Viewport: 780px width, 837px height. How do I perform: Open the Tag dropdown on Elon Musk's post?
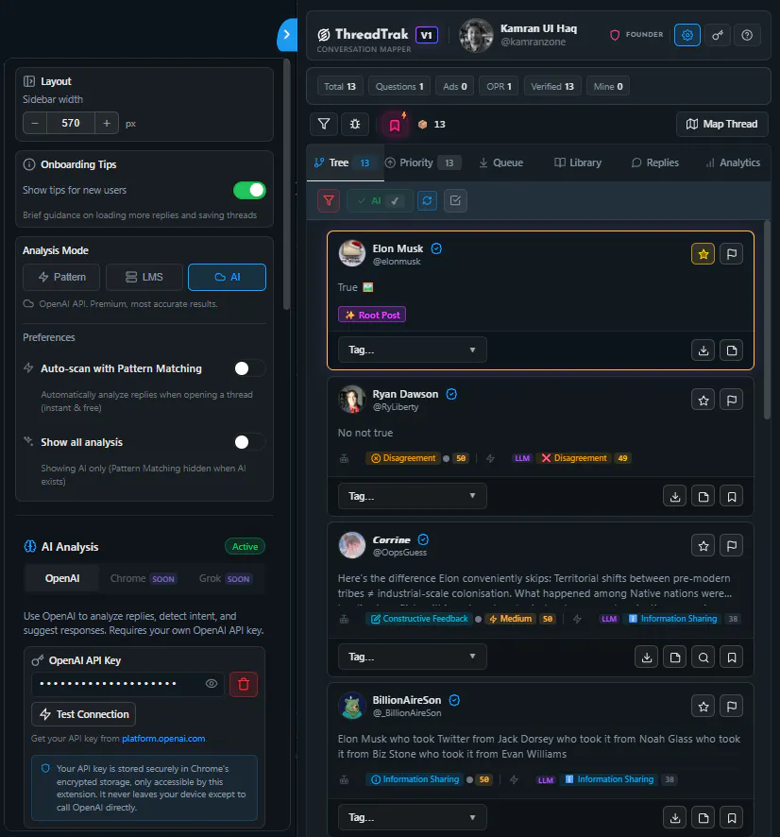pos(412,350)
